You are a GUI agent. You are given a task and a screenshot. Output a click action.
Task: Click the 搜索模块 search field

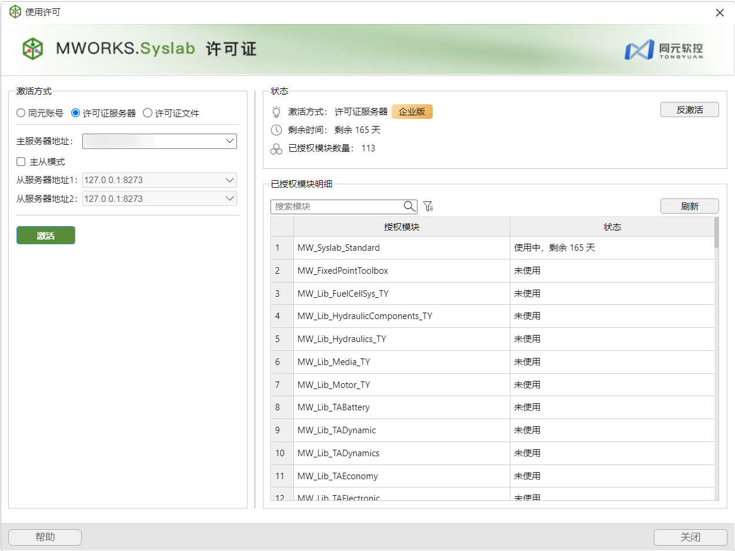(x=336, y=207)
